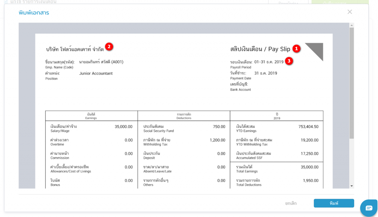
Task: Click the Deductions column header
Action: pyautogui.click(x=184, y=116)
